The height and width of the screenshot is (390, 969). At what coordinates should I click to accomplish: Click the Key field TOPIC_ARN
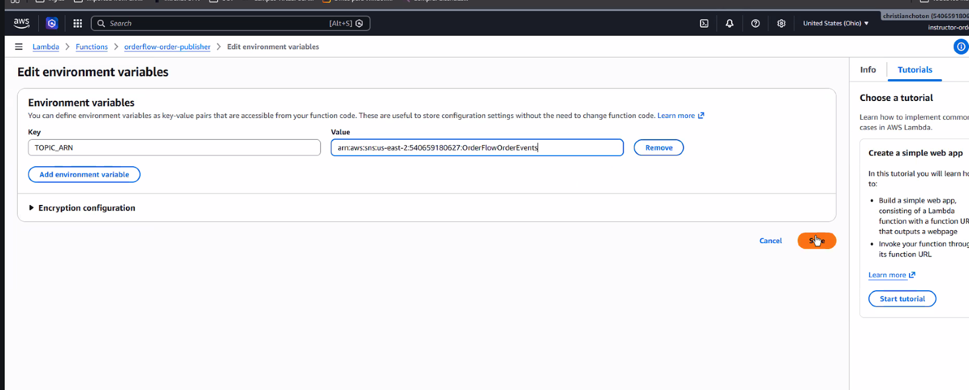(174, 148)
